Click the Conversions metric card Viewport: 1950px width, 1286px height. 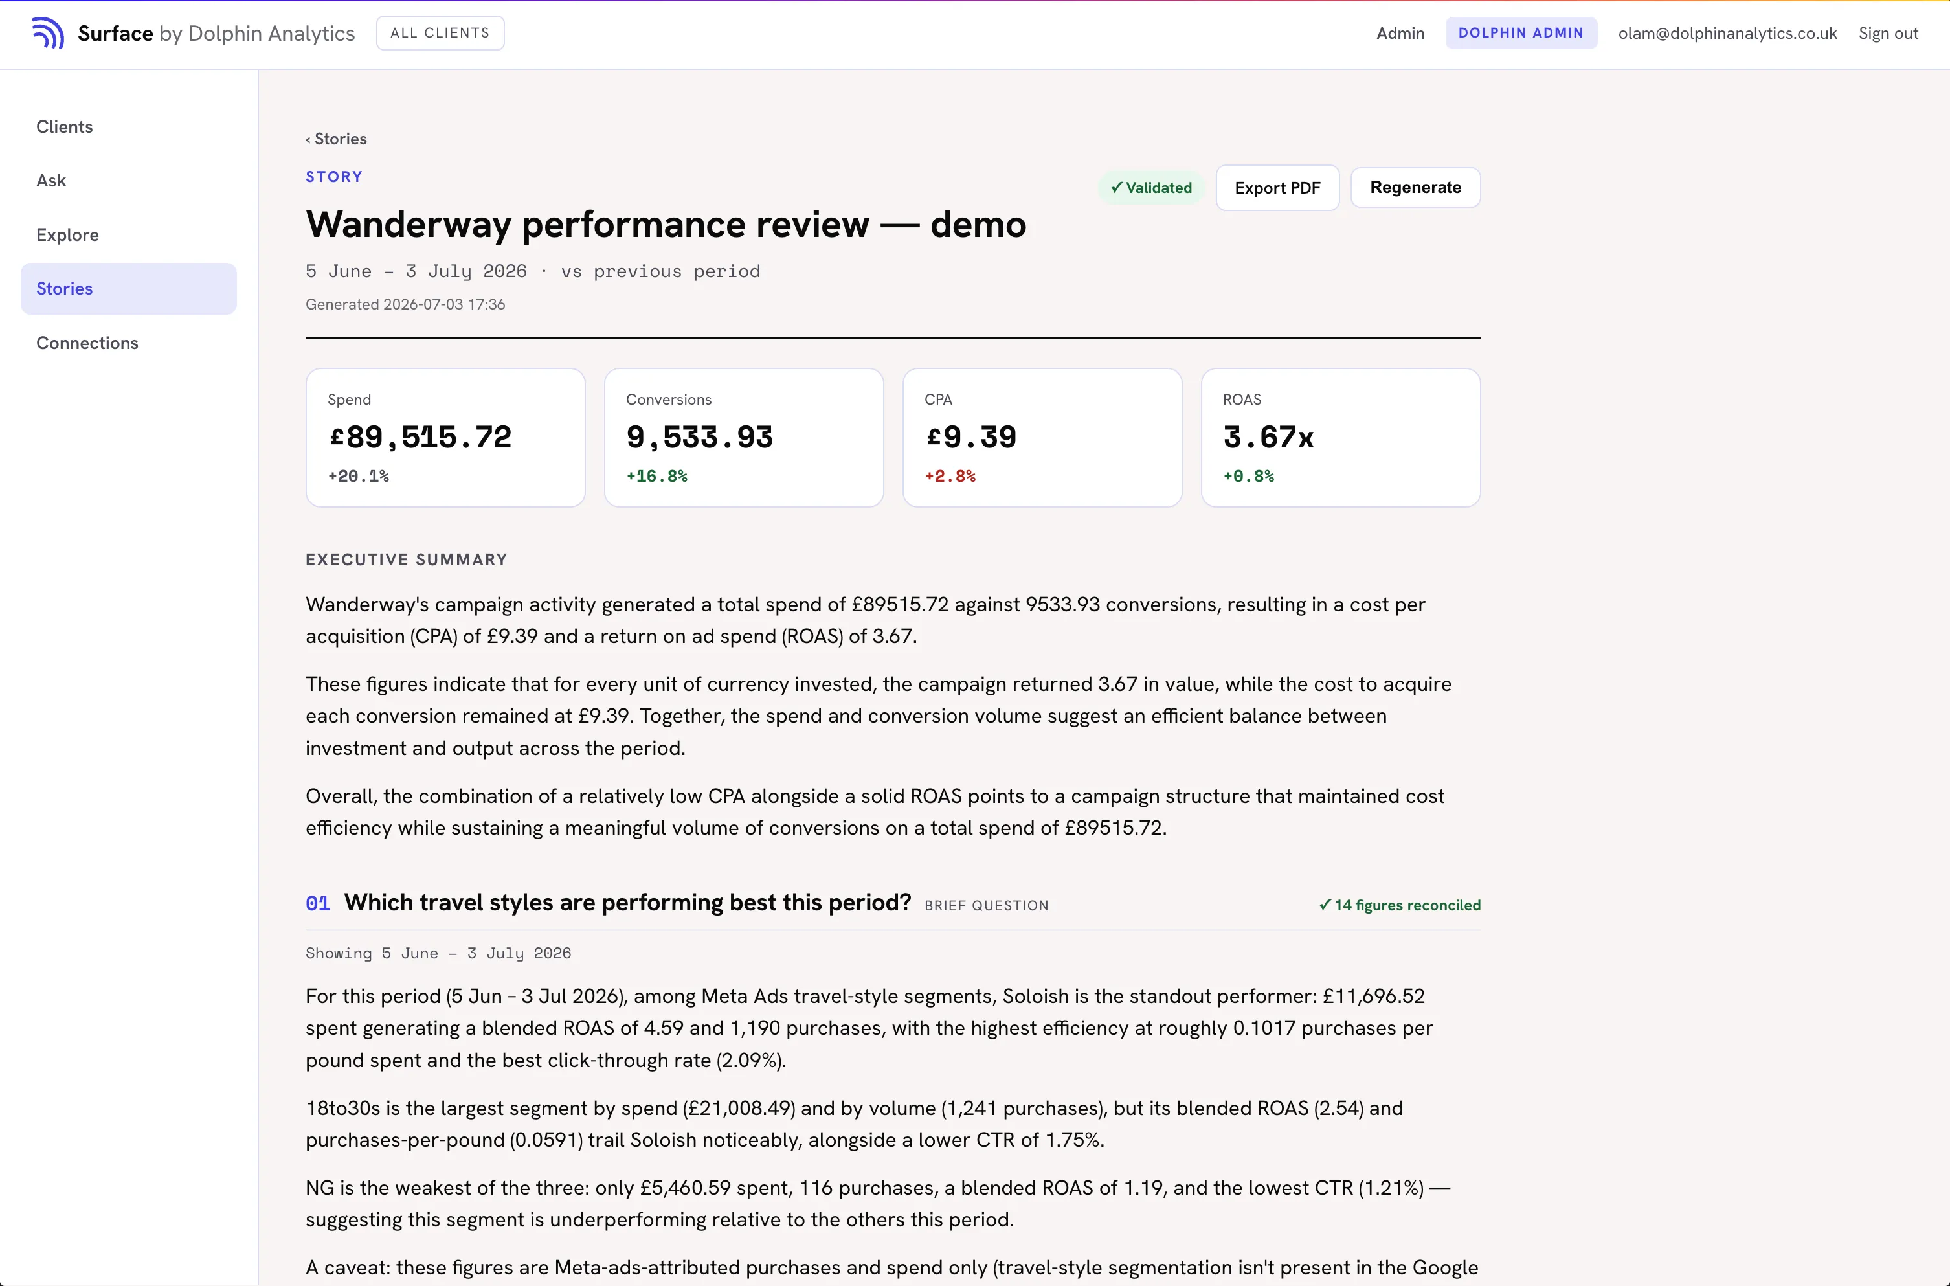pos(744,437)
